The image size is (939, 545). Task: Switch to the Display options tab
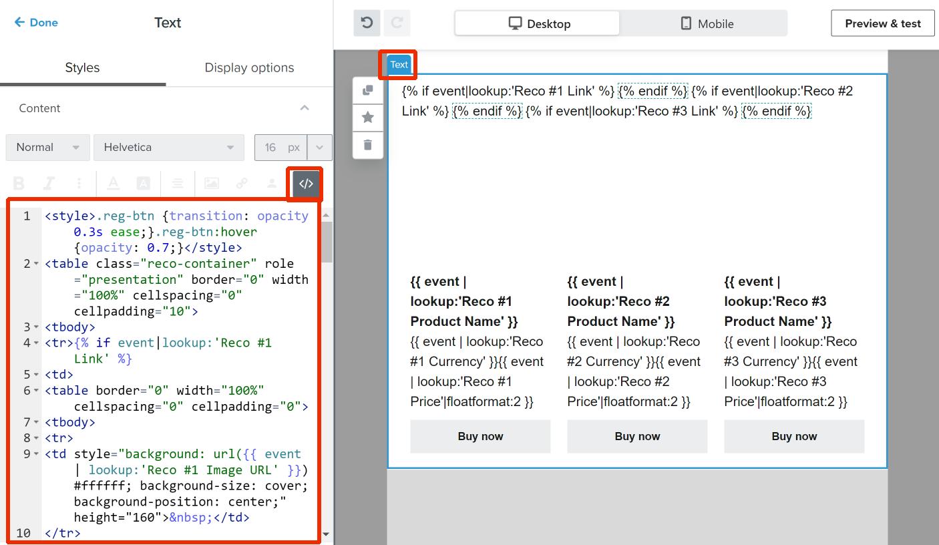(249, 67)
